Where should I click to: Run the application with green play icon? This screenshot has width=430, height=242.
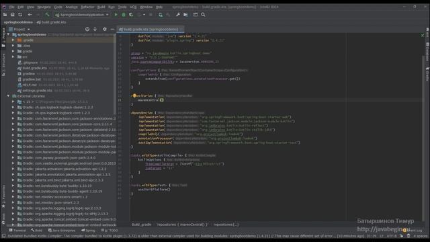point(116,15)
